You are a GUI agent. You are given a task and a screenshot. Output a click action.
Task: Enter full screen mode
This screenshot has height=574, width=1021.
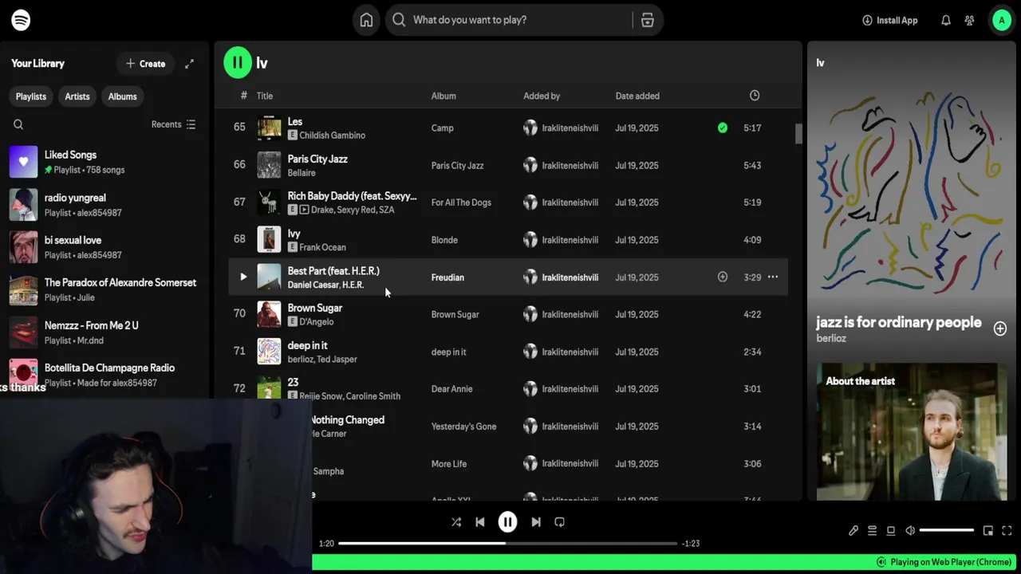coord(1007,530)
